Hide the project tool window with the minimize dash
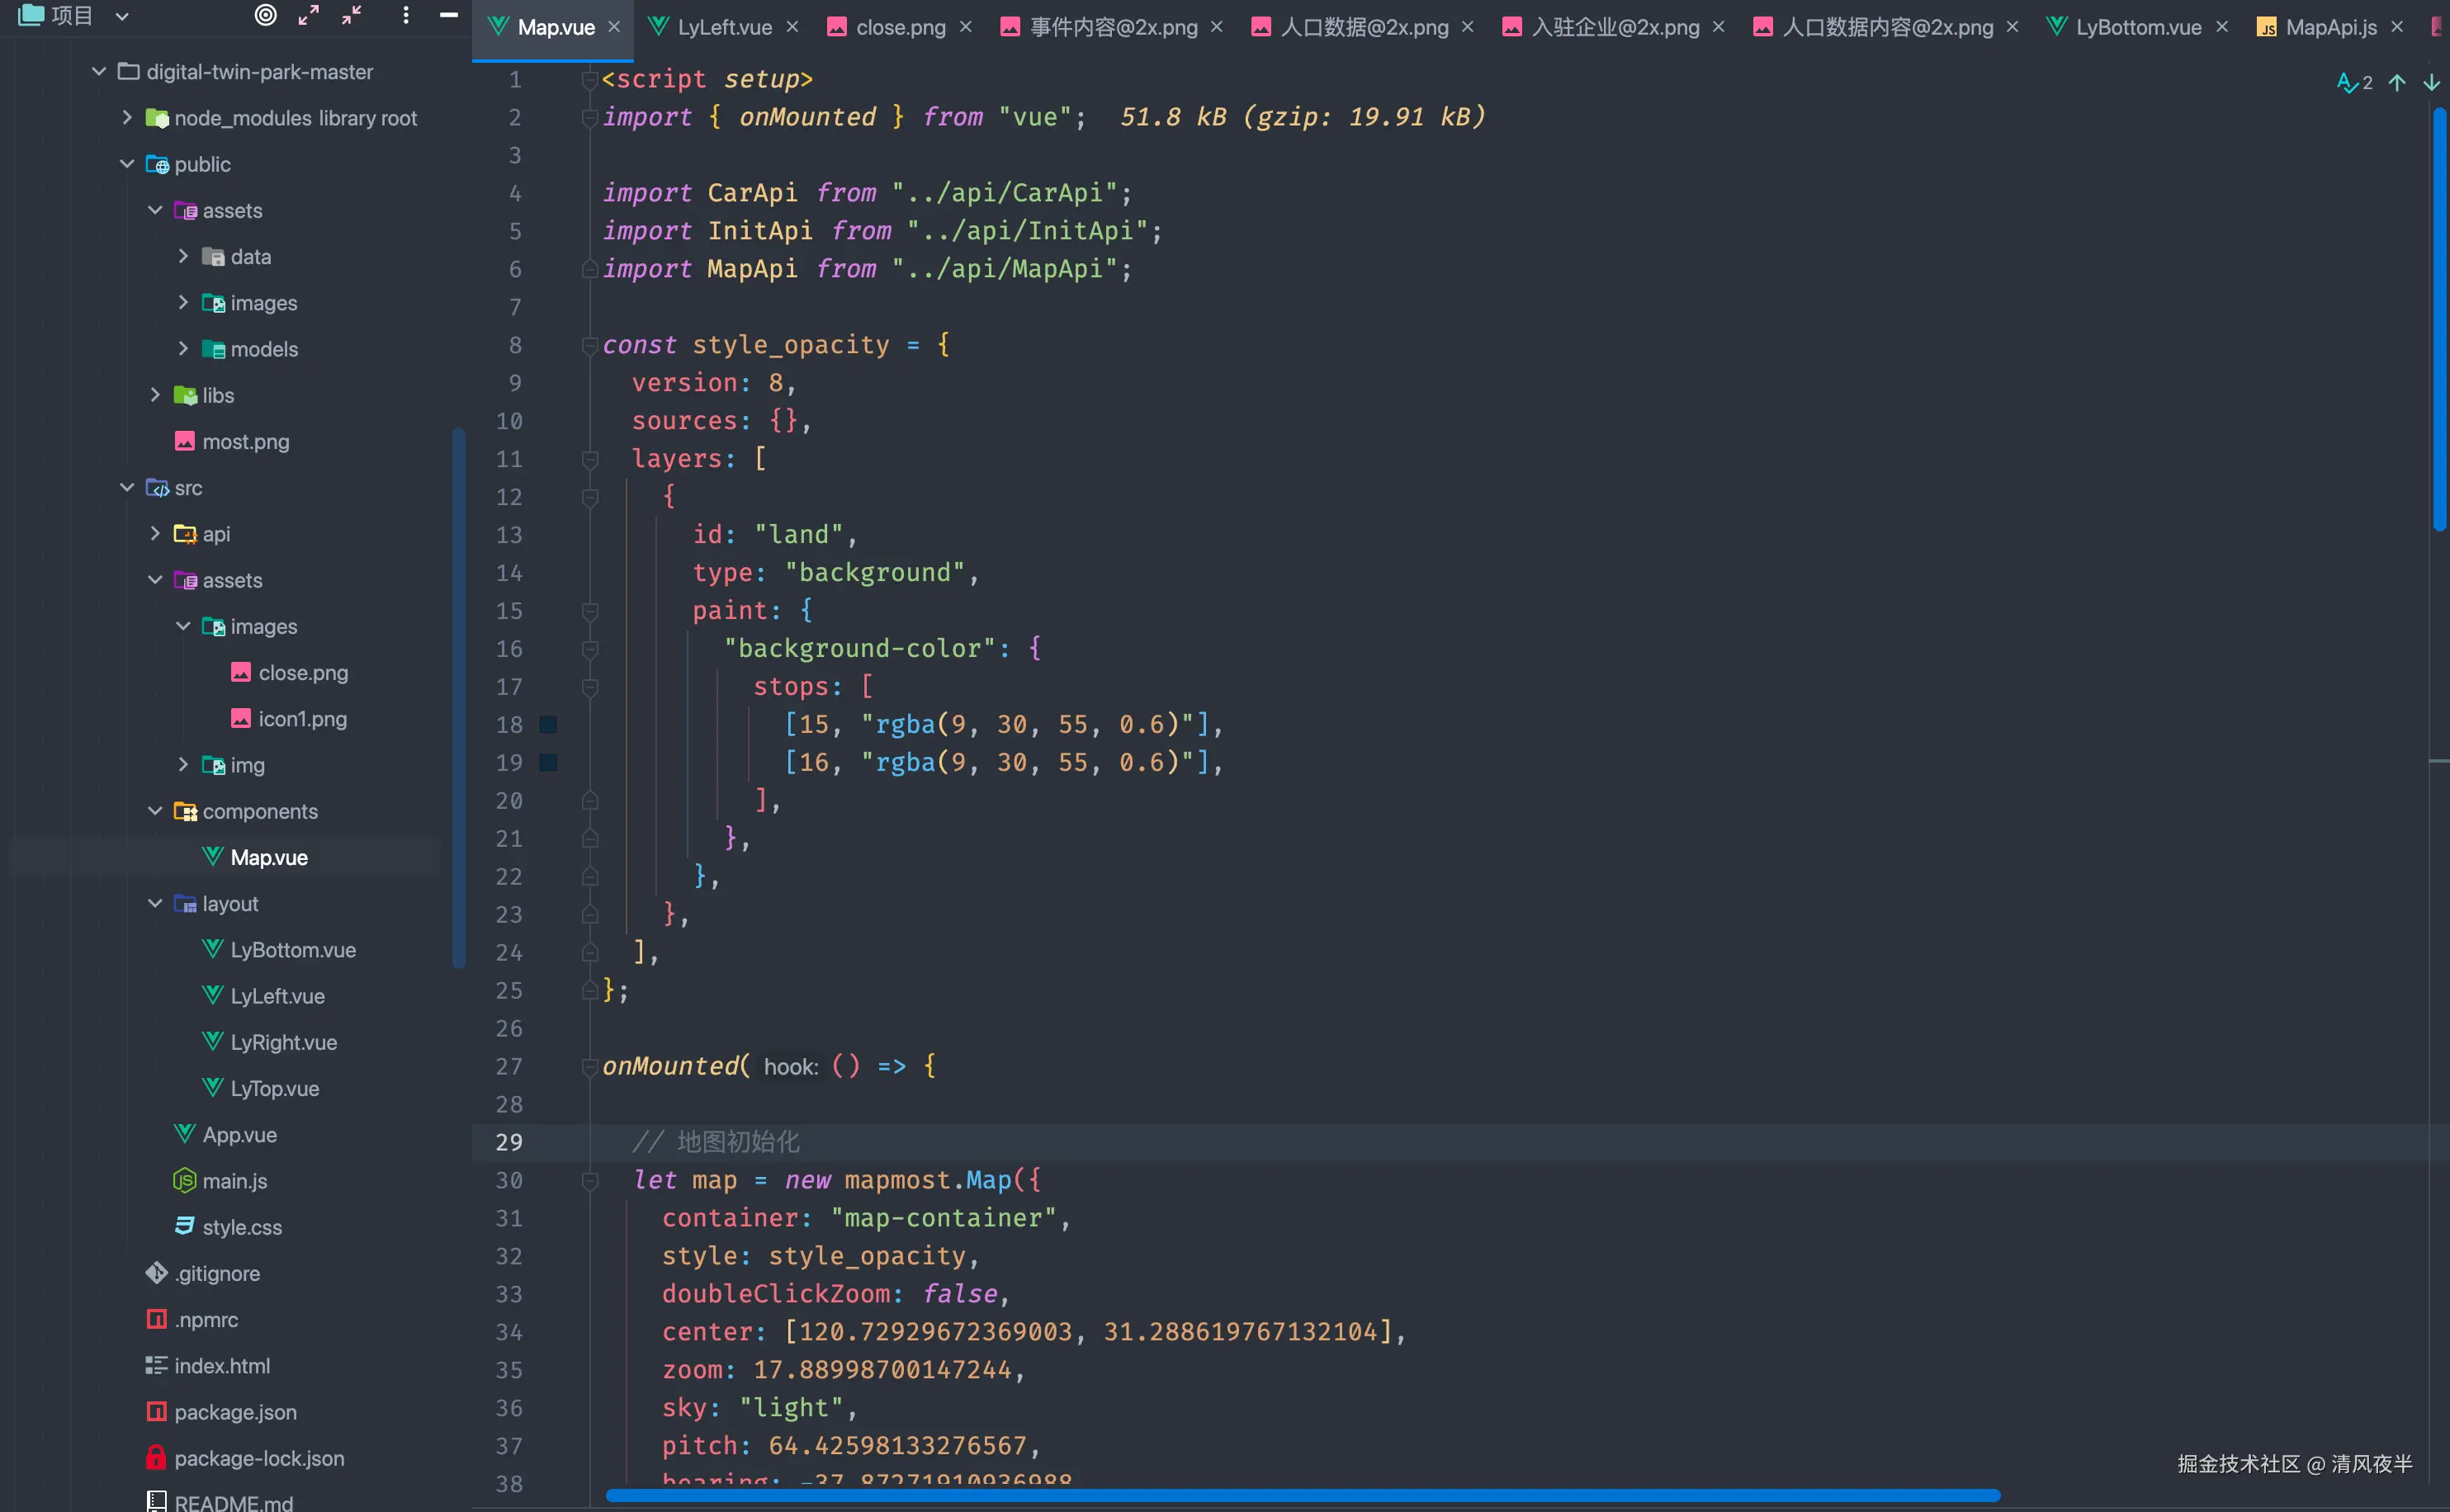Screen dimensions: 2450x1512 click(x=448, y=15)
